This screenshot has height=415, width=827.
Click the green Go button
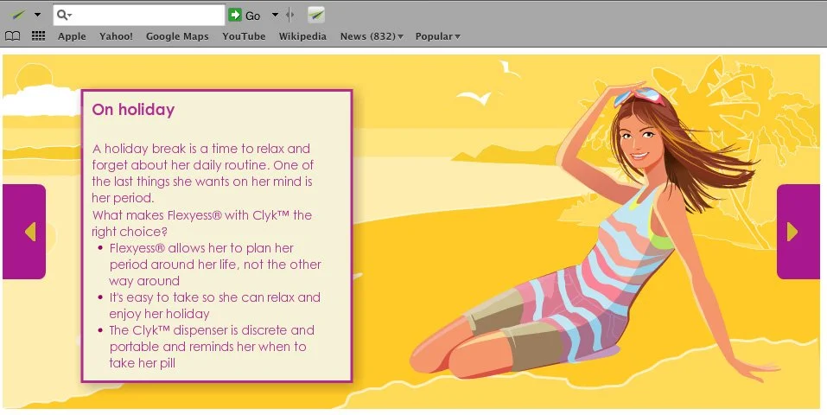(245, 16)
